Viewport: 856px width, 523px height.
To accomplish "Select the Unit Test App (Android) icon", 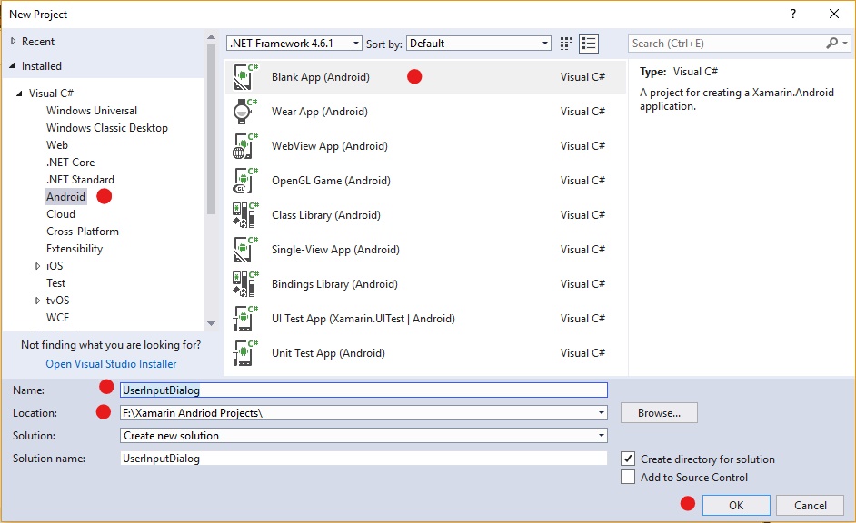I will click(x=245, y=353).
